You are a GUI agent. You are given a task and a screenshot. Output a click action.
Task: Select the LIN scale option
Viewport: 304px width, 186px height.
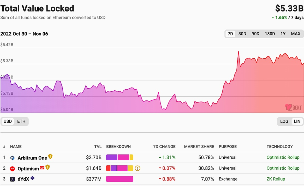[x=297, y=121]
